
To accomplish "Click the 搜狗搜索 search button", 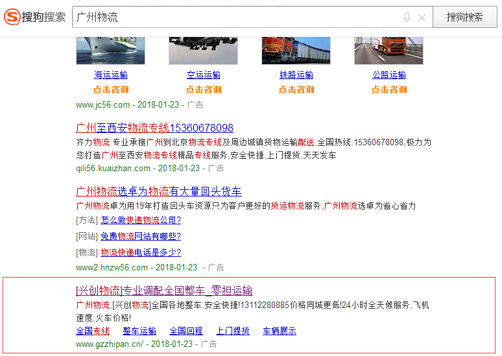I will pos(464,18).
